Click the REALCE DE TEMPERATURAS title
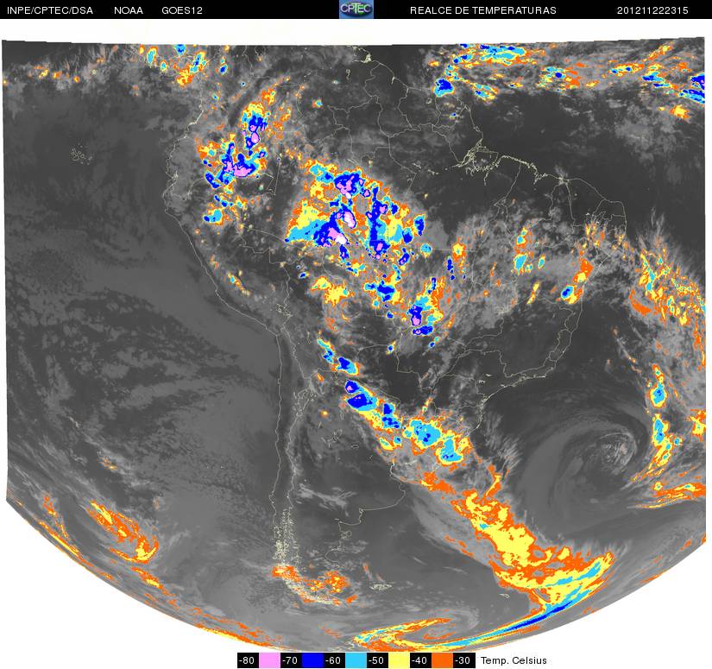 click(483, 10)
